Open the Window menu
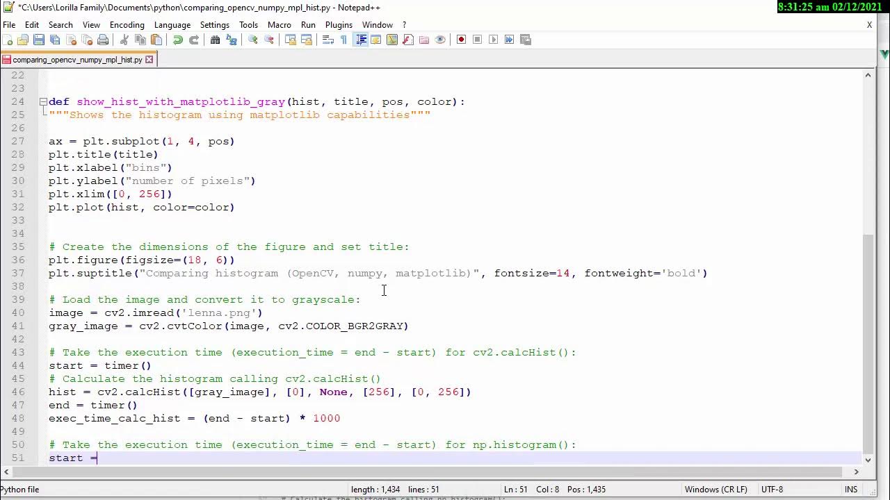The height and width of the screenshot is (500, 890). [x=378, y=24]
